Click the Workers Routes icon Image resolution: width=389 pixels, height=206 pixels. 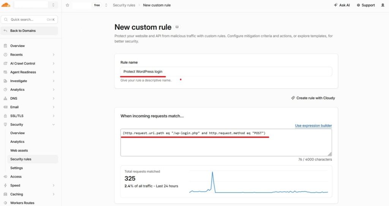point(5,203)
